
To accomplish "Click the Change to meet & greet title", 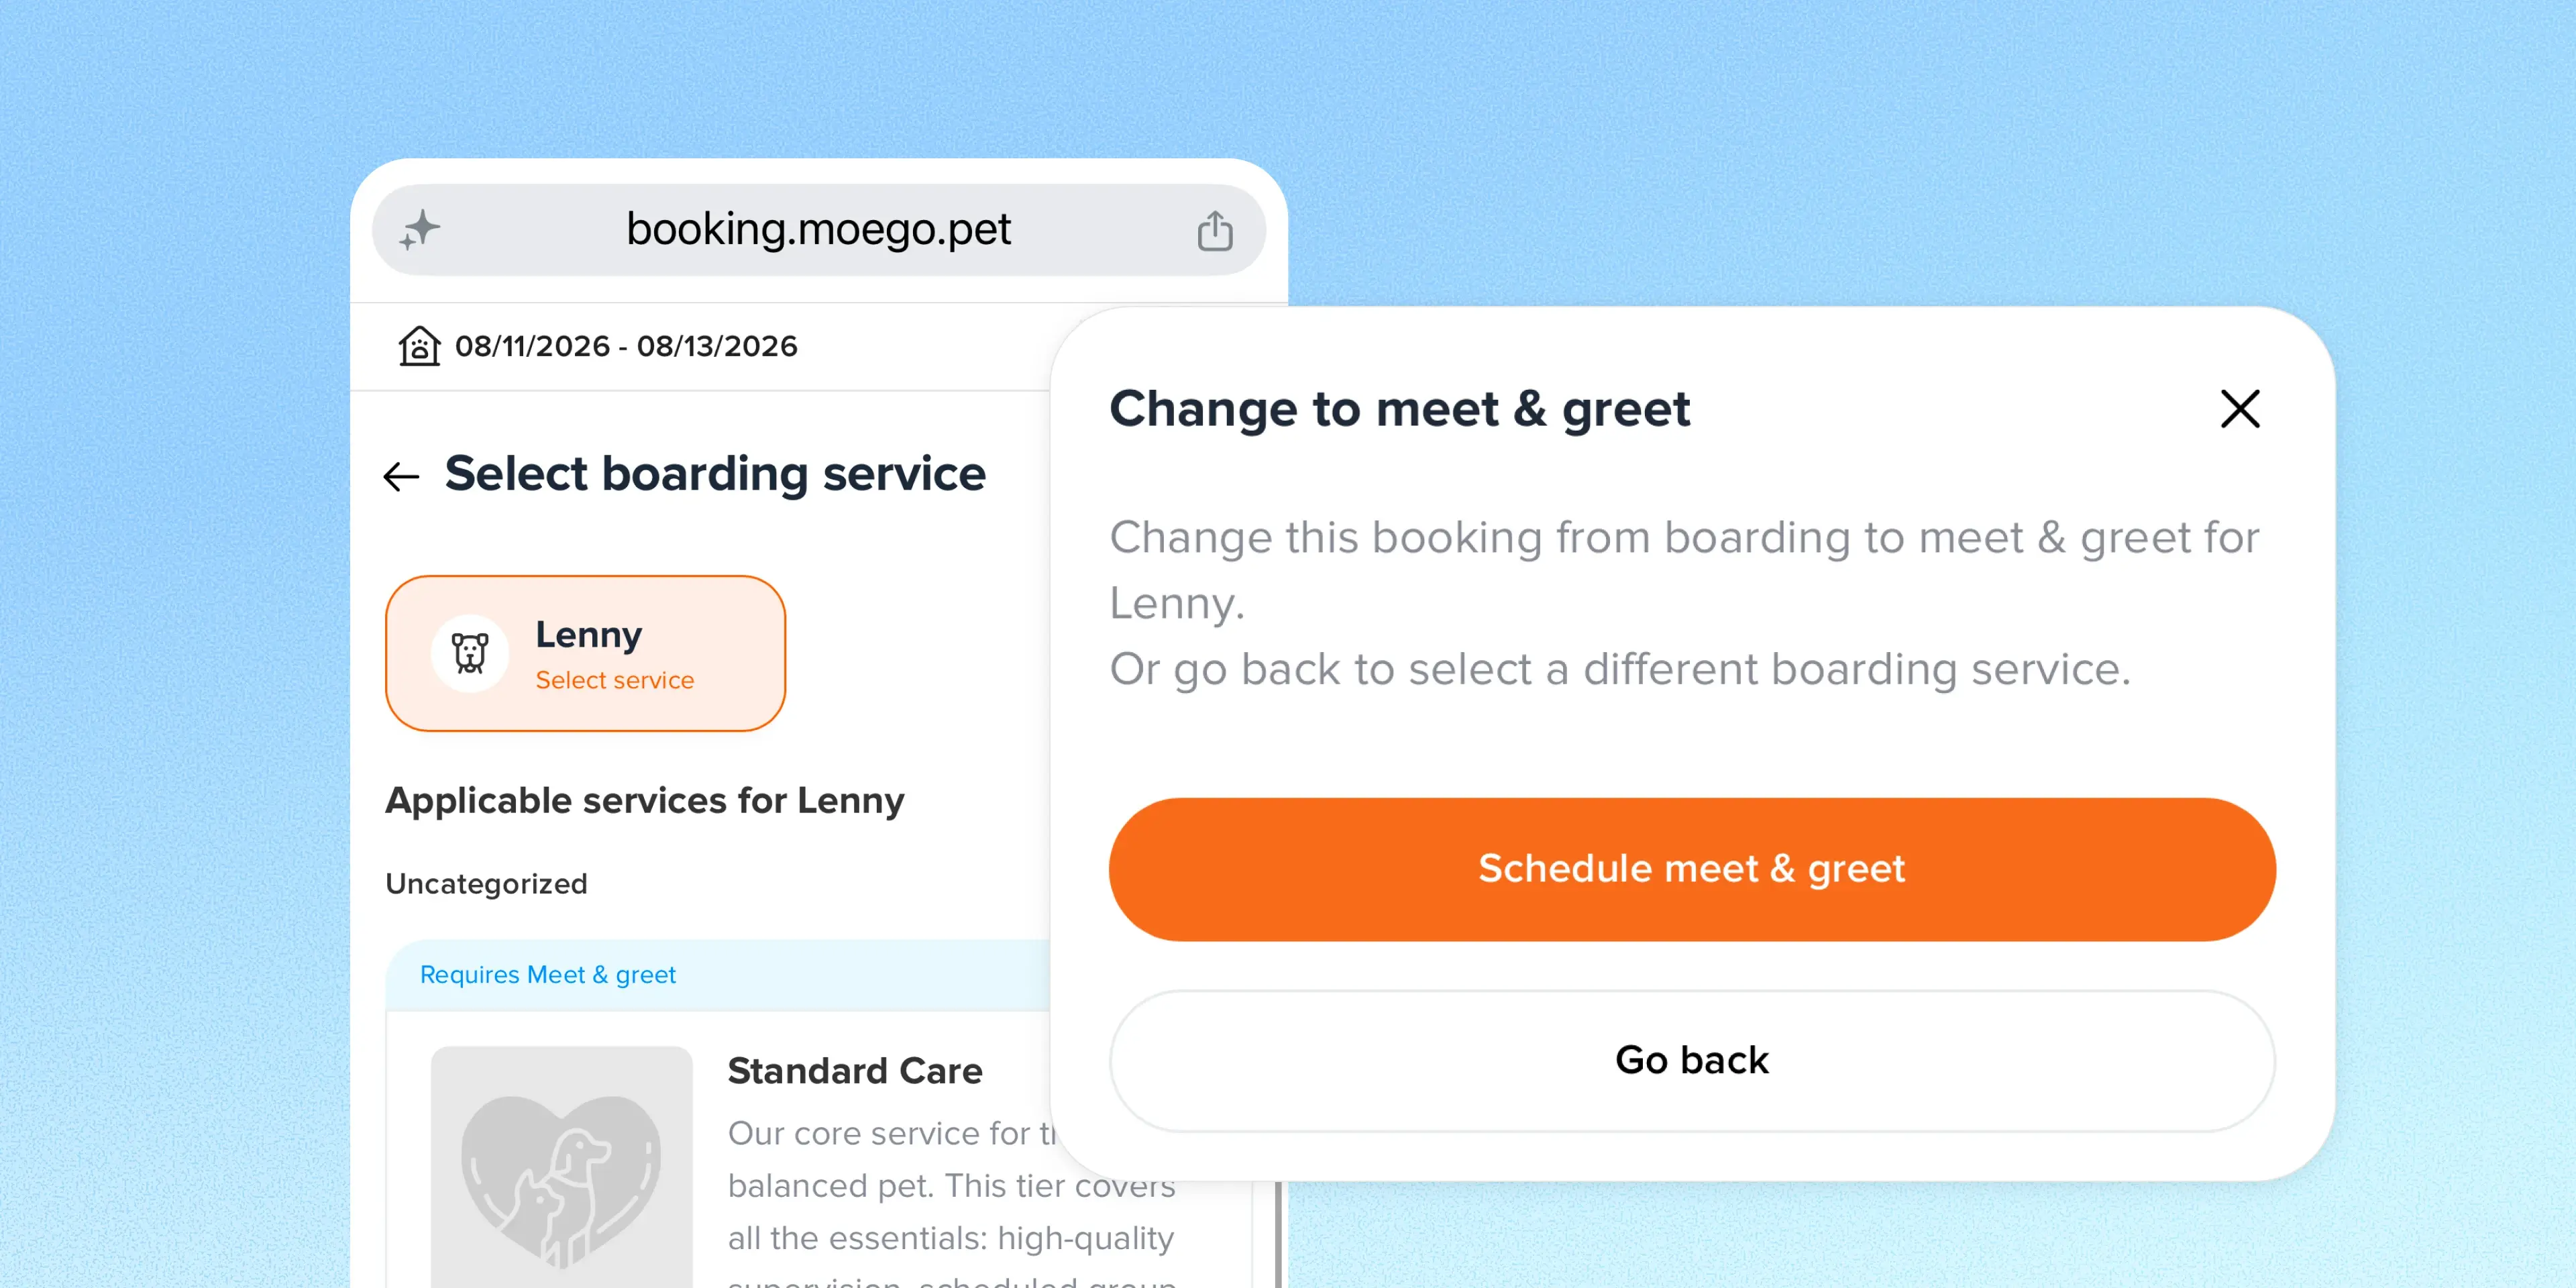I will pyautogui.click(x=1399, y=409).
